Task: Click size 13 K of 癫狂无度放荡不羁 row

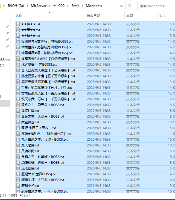Action: (171, 82)
